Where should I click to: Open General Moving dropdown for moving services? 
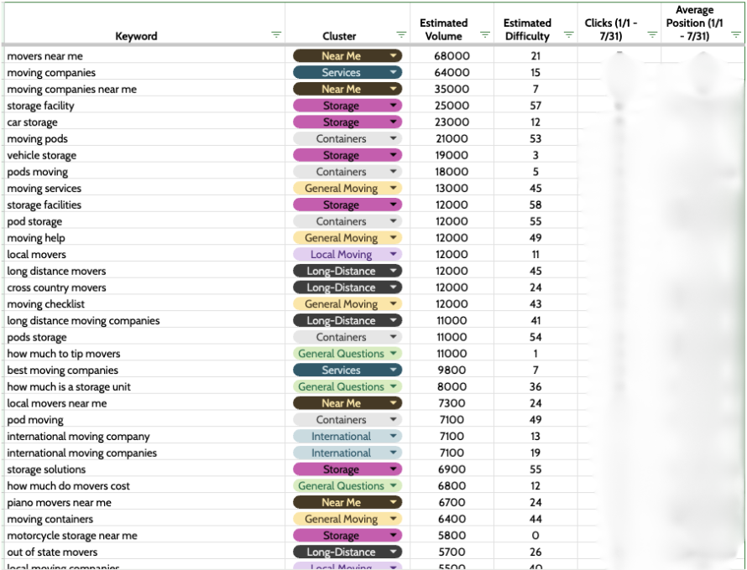pos(393,188)
